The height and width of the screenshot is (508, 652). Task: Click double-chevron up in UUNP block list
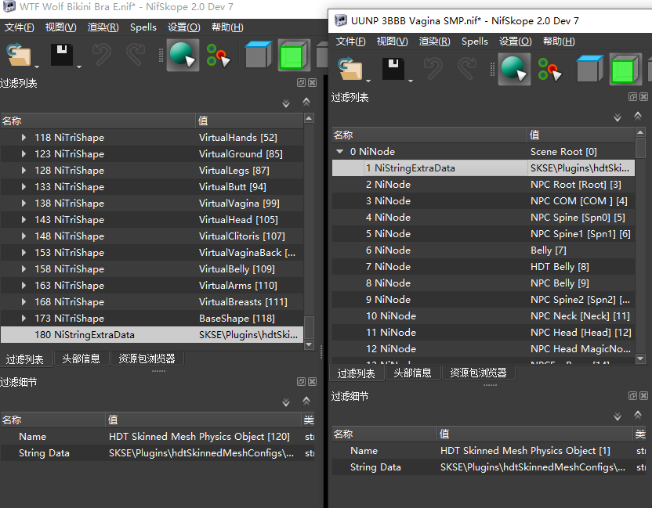coord(638,116)
